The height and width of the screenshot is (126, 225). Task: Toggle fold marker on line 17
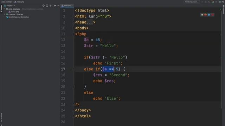point(73,69)
